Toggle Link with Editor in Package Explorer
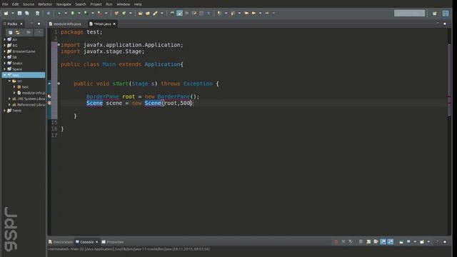The width and height of the screenshot is (457, 257). tap(18, 32)
